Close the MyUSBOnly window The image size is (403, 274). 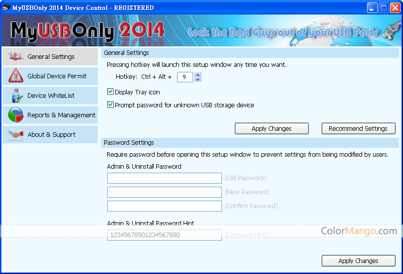tap(396, 7)
